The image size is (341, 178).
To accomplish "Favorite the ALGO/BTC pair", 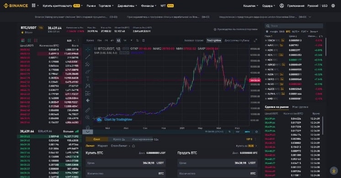I will (x=266, y=84).
